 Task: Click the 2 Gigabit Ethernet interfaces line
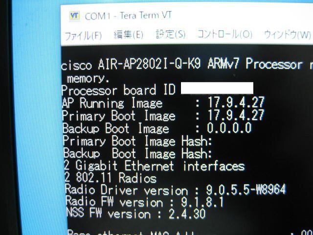154,166
